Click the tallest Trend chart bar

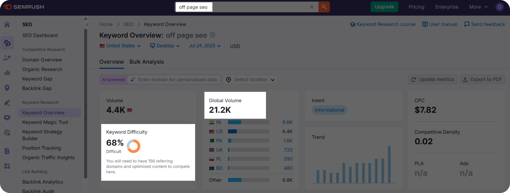389,164
